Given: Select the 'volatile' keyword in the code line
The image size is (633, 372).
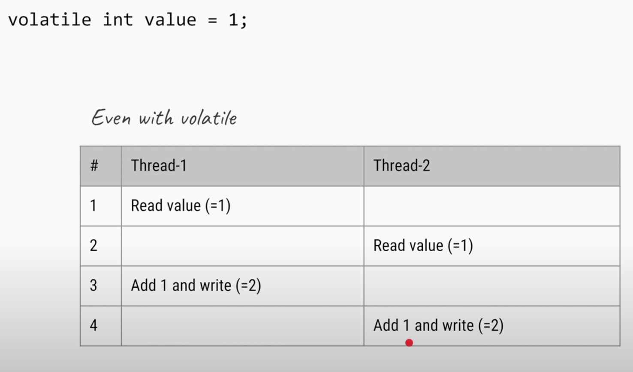Looking at the screenshot, I should pos(50,20).
